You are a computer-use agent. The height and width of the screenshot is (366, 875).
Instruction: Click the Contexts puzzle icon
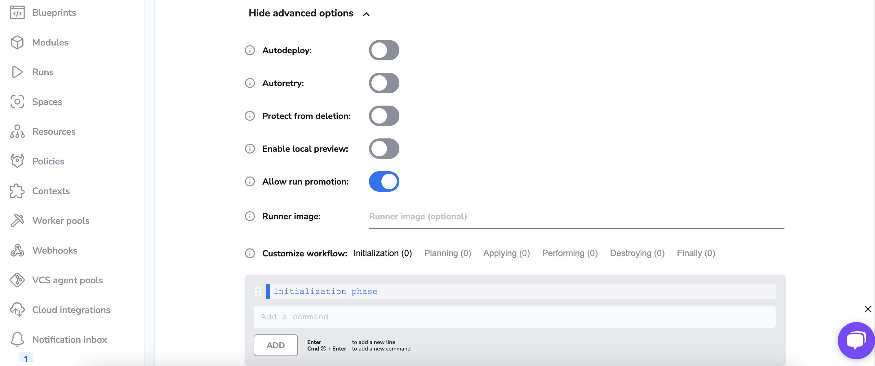pyautogui.click(x=17, y=191)
